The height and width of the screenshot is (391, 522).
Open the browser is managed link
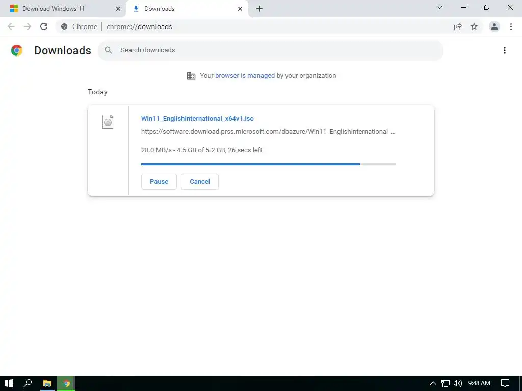[x=245, y=76]
